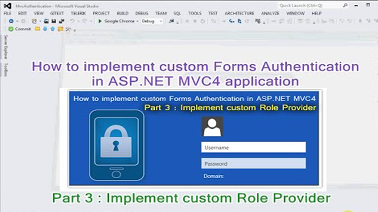
Task: Open the Toolbox side tab
Action: [5, 70]
